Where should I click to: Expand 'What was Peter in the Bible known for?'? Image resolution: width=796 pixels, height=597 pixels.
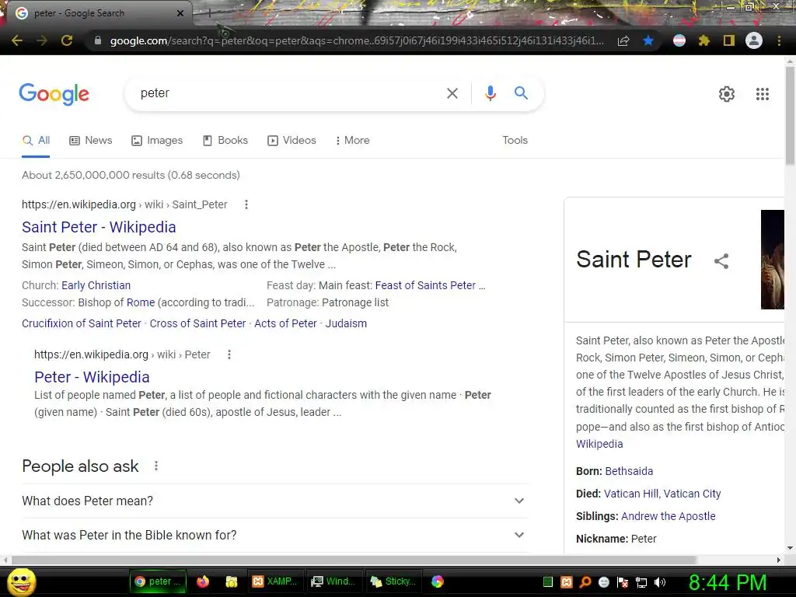click(x=274, y=535)
